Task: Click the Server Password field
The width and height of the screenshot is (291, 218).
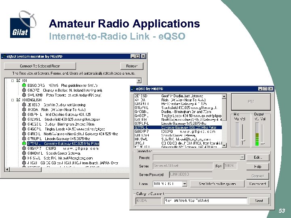Action: [x=191, y=175]
